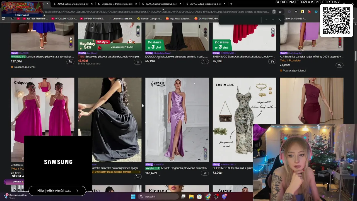Open Microsoft Store from taskbar
This screenshot has width=357, height=201.
point(199,197)
